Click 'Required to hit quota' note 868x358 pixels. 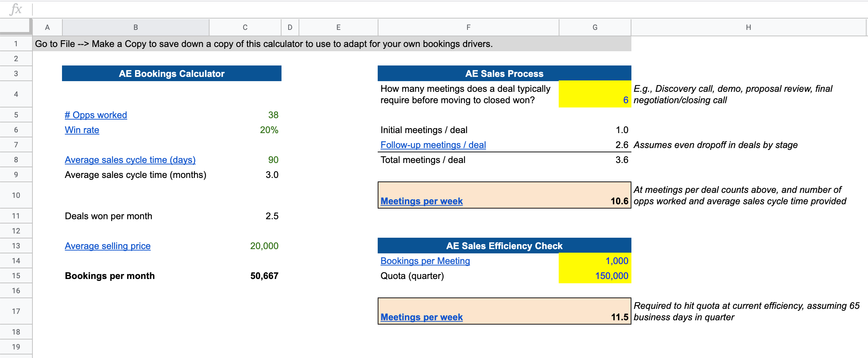[x=746, y=311]
